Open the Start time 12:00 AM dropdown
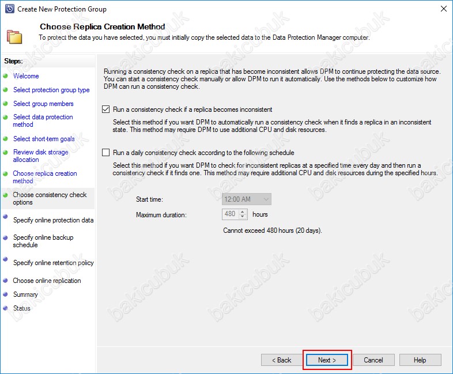 point(247,199)
